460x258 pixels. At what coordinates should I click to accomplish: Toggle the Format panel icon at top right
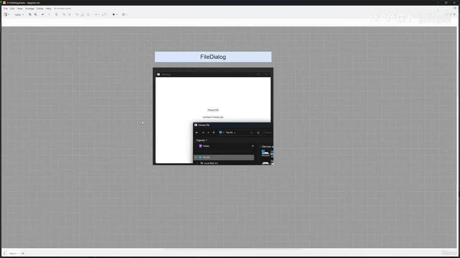(x=451, y=14)
